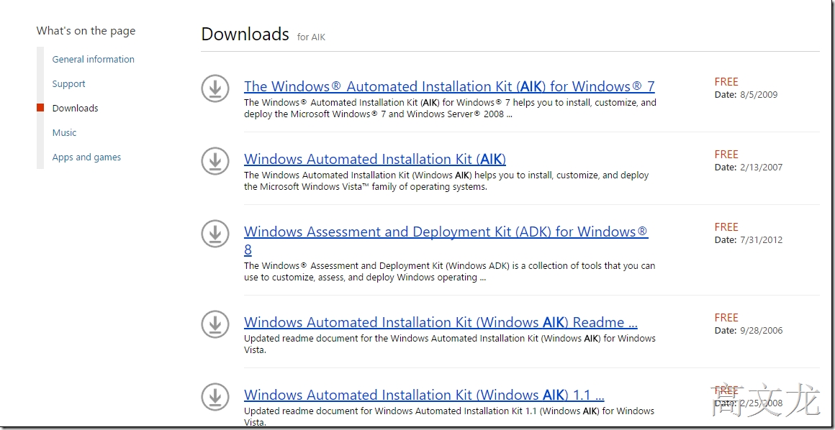Click the 'Downloads' page heading
The height and width of the screenshot is (430, 835).
[245, 34]
